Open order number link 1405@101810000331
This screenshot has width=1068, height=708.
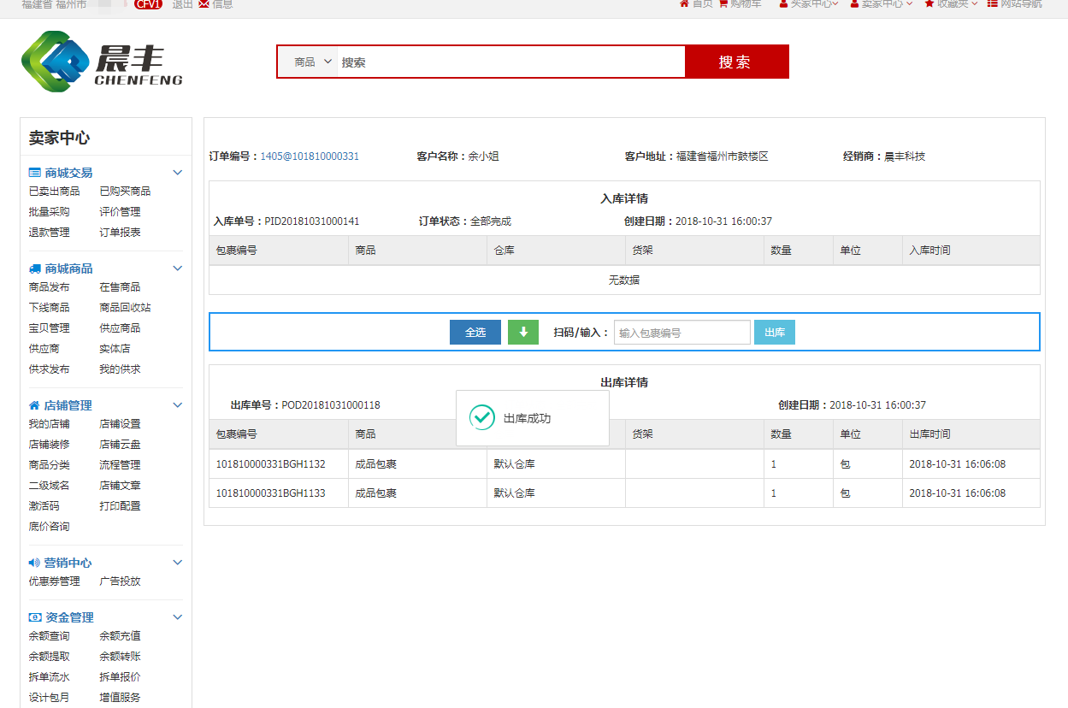tap(310, 156)
